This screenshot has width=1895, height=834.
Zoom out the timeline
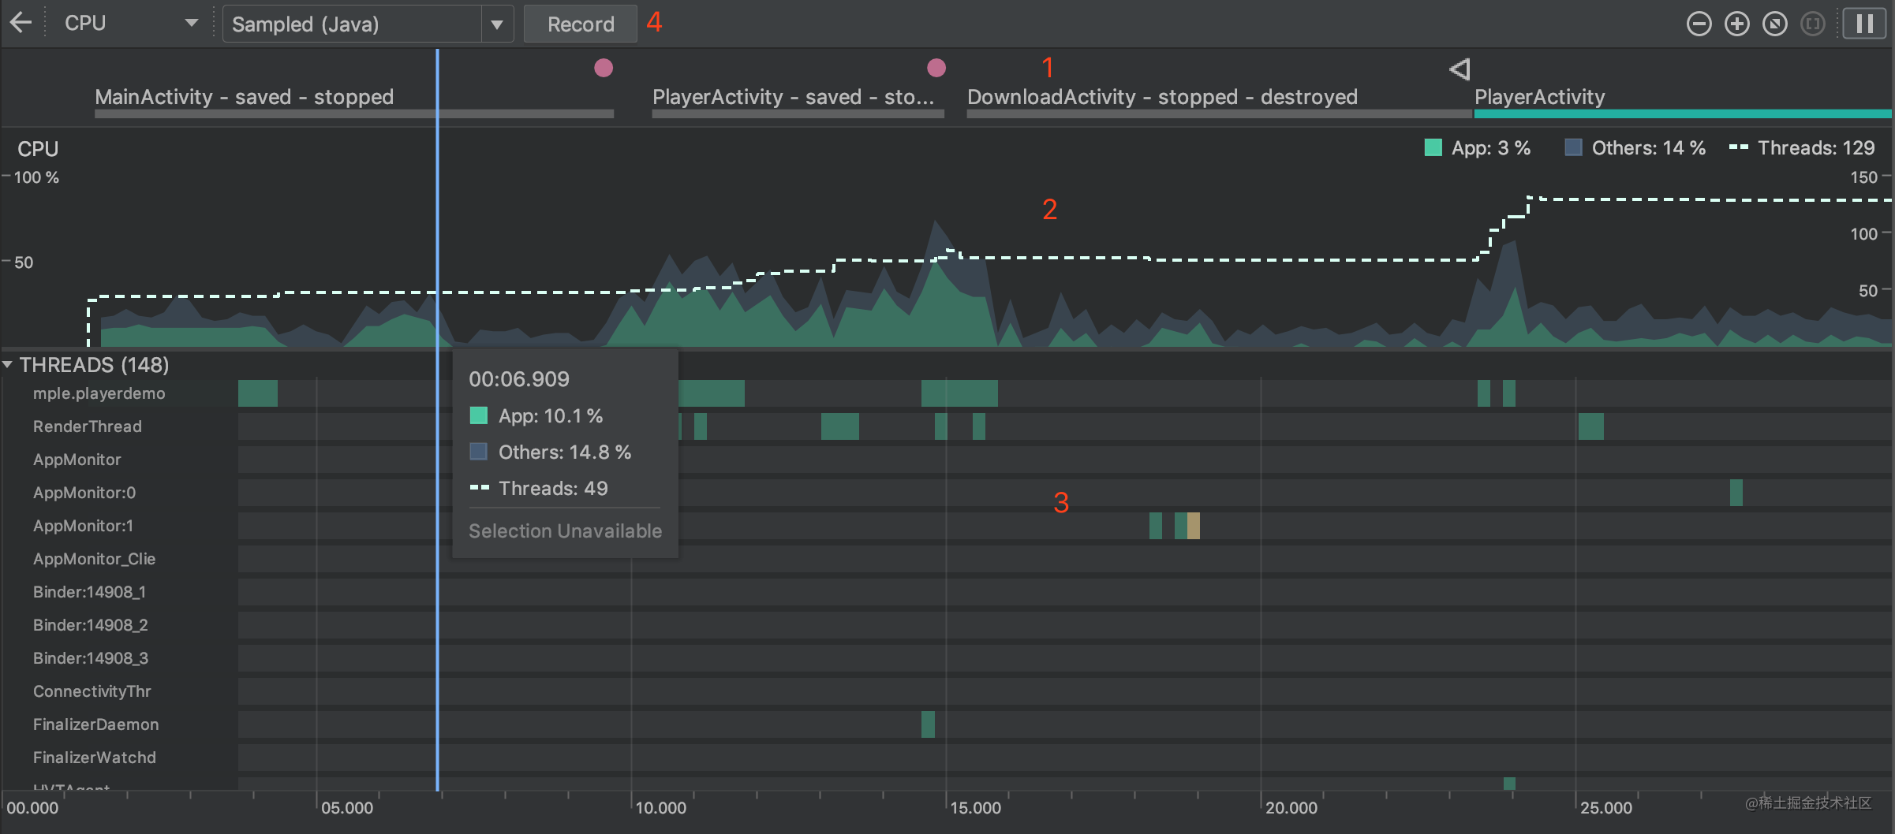(x=1699, y=24)
